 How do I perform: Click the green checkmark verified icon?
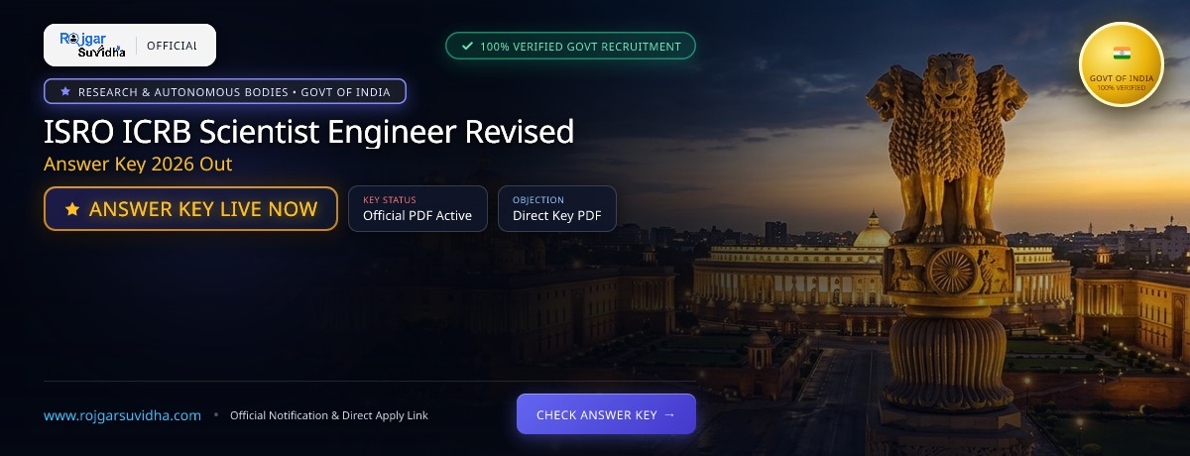point(466,47)
